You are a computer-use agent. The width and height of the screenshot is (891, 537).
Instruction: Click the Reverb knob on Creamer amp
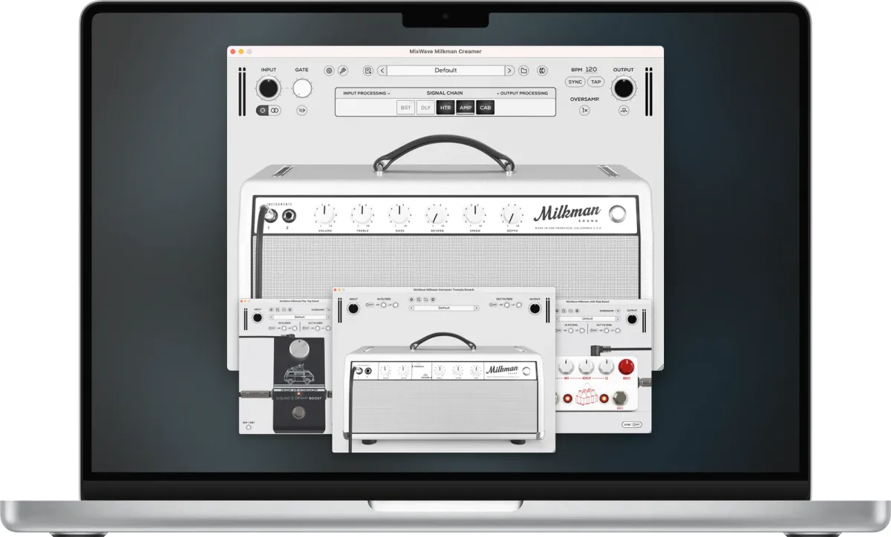[437, 215]
